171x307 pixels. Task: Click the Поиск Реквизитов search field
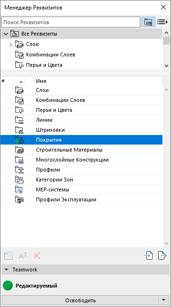tap(71, 22)
